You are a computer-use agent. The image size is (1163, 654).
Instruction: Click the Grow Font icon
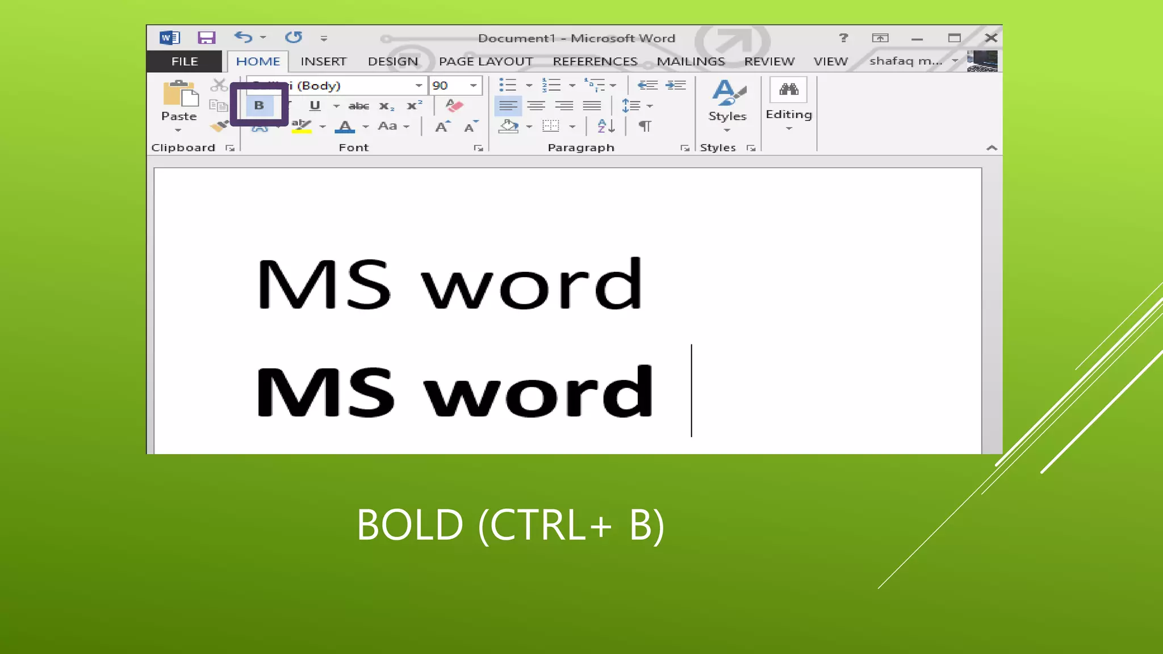point(442,126)
